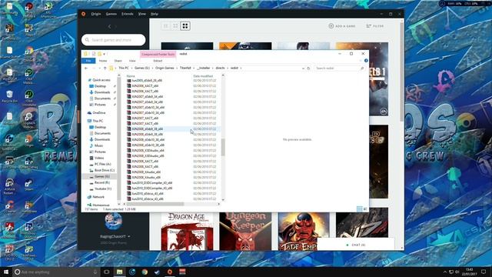Go back using Origin's back arrow
Screen dimensions: 492x277
coord(109,26)
